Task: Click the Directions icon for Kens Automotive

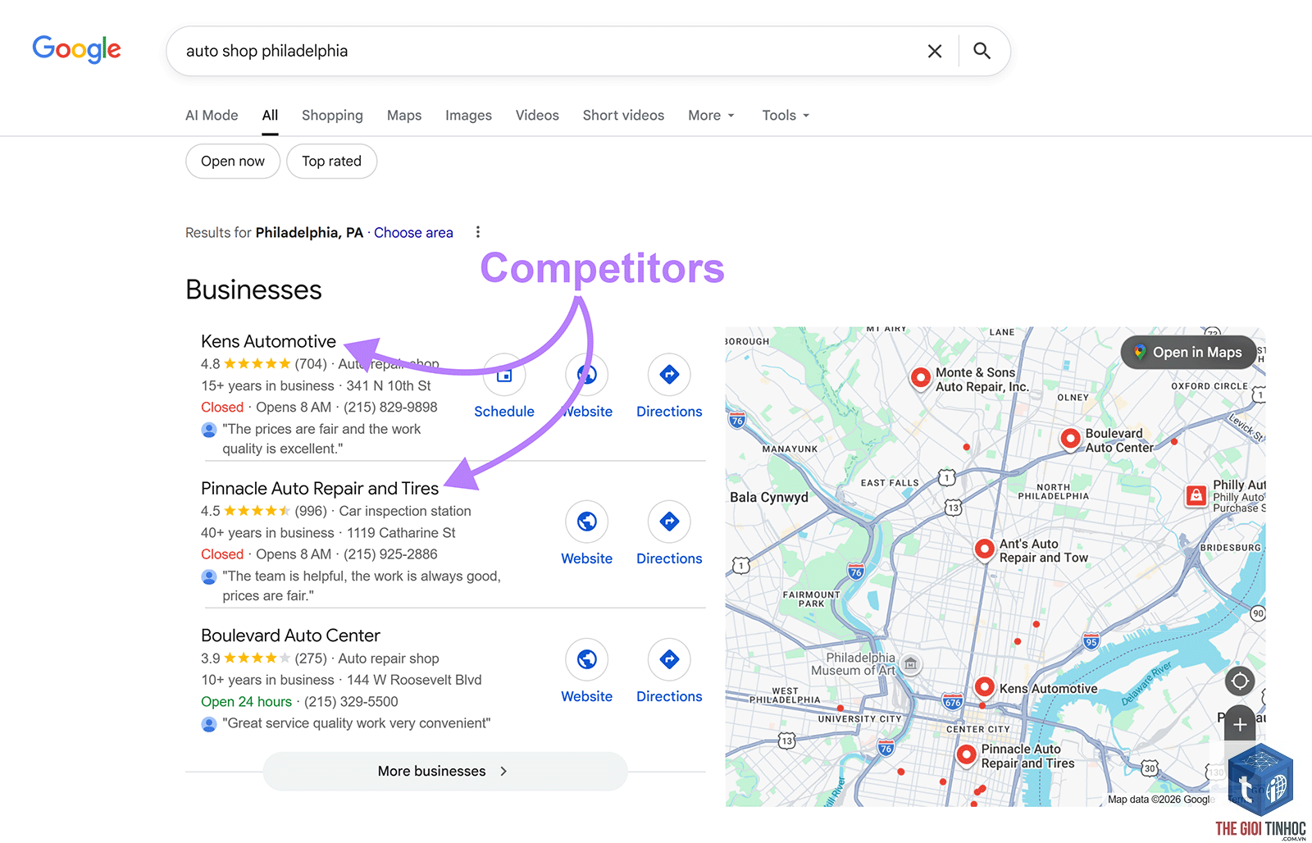Action: [x=669, y=375]
